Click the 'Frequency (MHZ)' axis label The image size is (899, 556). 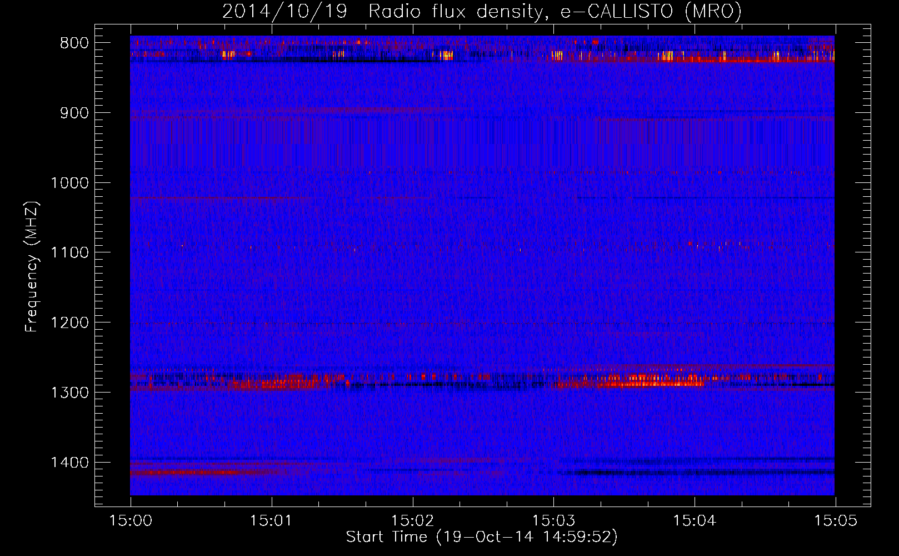point(32,266)
